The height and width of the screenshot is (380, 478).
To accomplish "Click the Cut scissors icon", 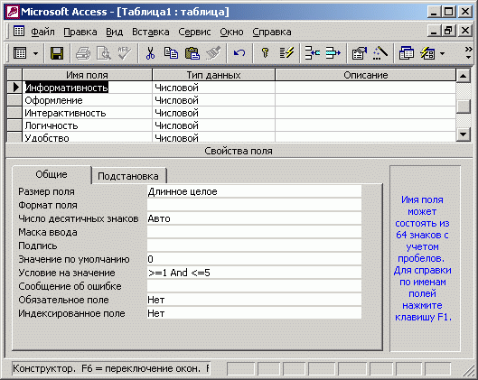I will point(150,53).
